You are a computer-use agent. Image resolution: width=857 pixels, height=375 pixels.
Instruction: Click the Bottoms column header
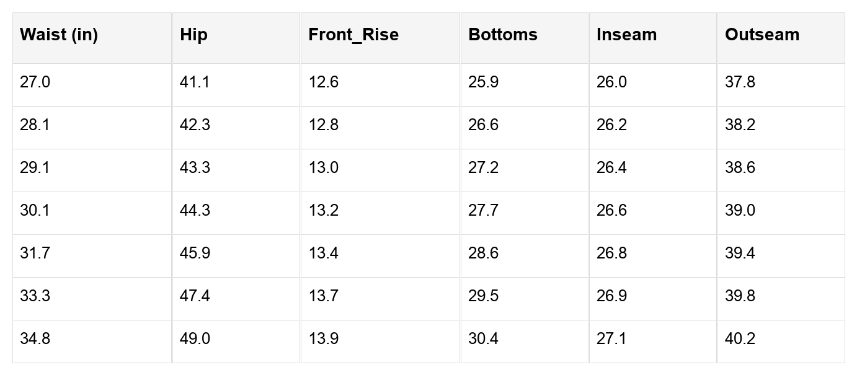point(525,38)
